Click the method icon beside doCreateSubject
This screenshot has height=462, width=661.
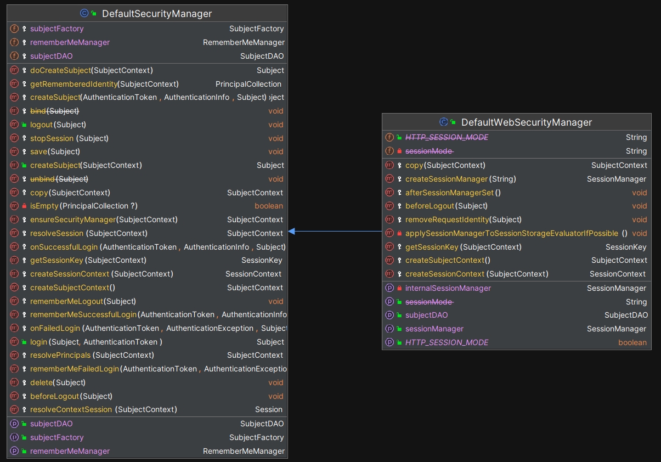click(x=14, y=70)
